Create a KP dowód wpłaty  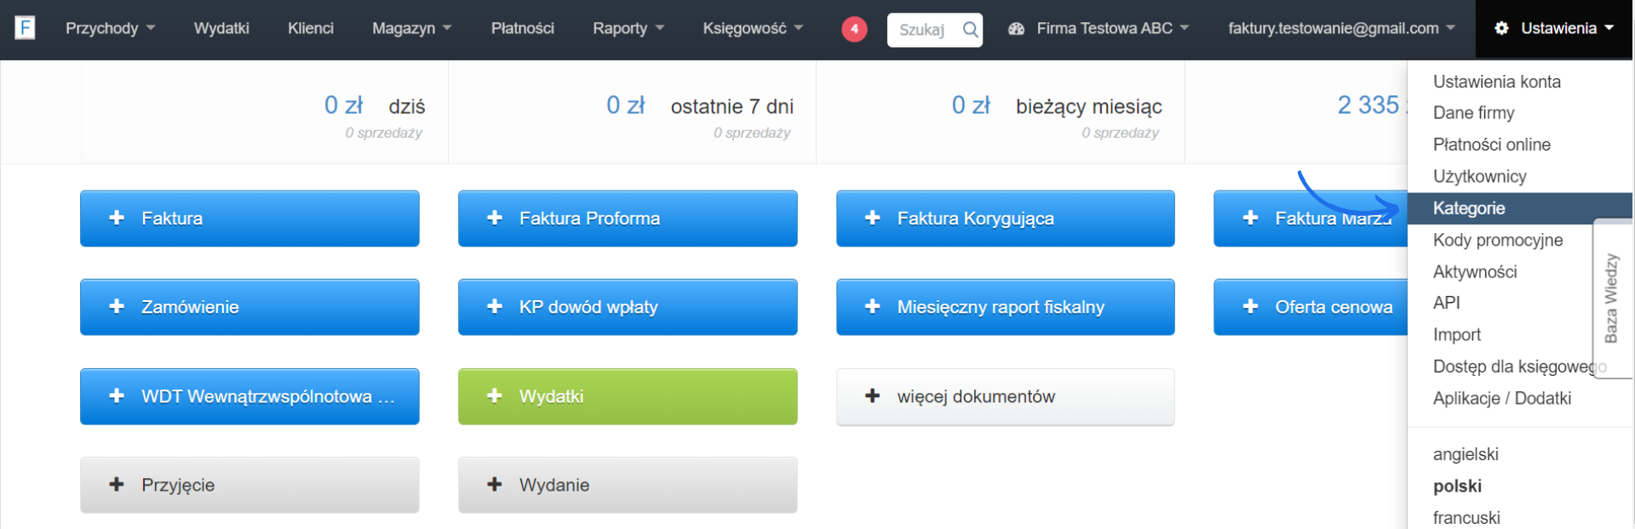coord(628,307)
